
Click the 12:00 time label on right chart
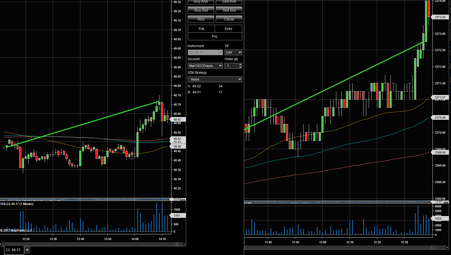(x=323, y=242)
